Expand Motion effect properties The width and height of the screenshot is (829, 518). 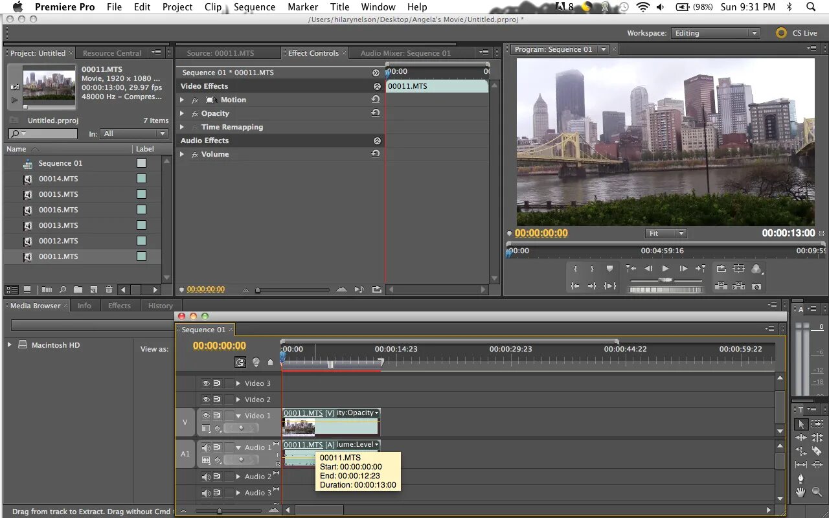pyautogui.click(x=182, y=100)
